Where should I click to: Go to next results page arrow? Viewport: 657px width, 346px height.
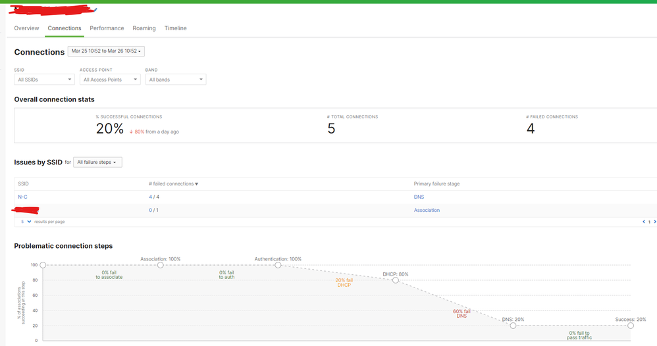click(x=654, y=222)
